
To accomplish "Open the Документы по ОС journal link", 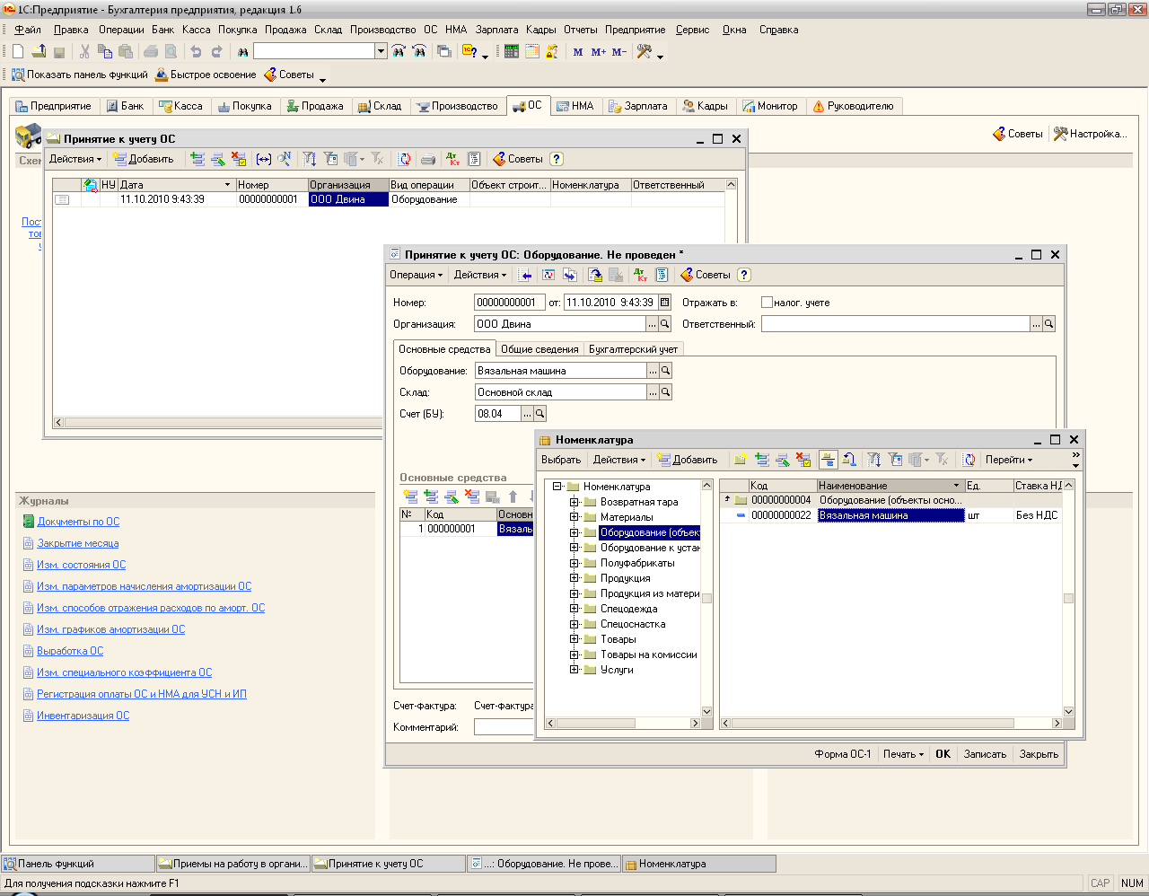I will 78,522.
